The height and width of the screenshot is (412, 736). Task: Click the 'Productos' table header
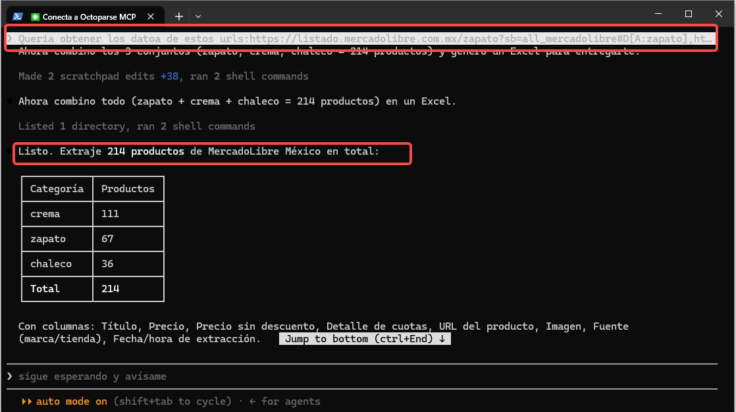pos(128,189)
